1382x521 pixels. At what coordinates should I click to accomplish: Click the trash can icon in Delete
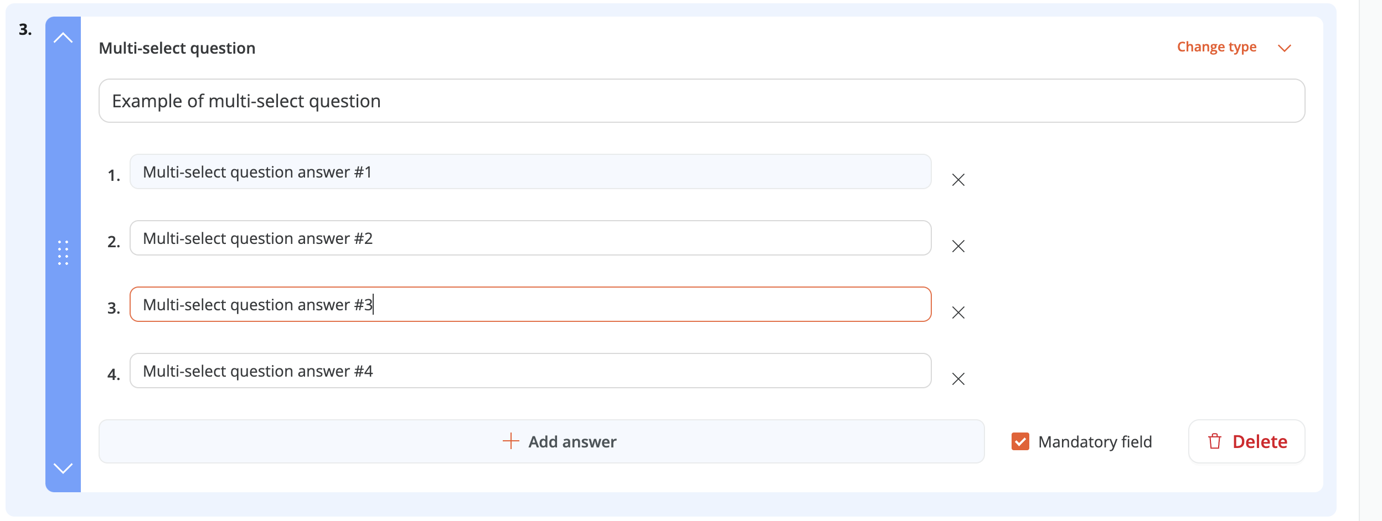[1215, 441]
